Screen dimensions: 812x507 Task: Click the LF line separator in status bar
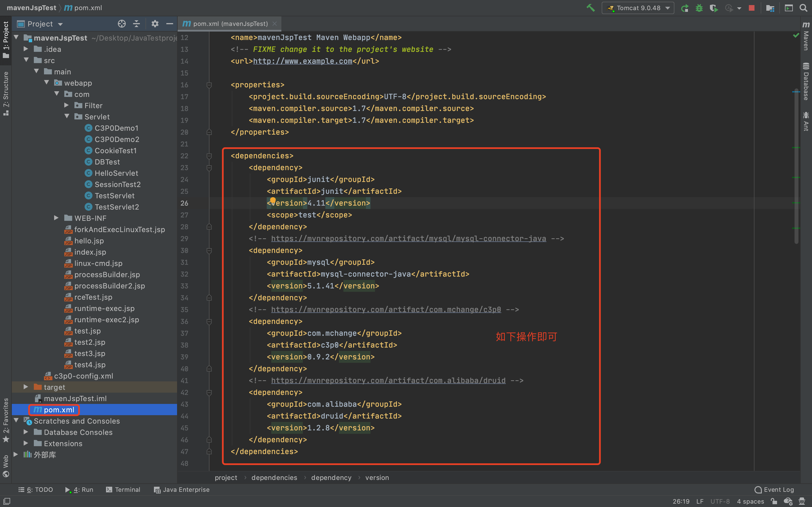(700, 501)
